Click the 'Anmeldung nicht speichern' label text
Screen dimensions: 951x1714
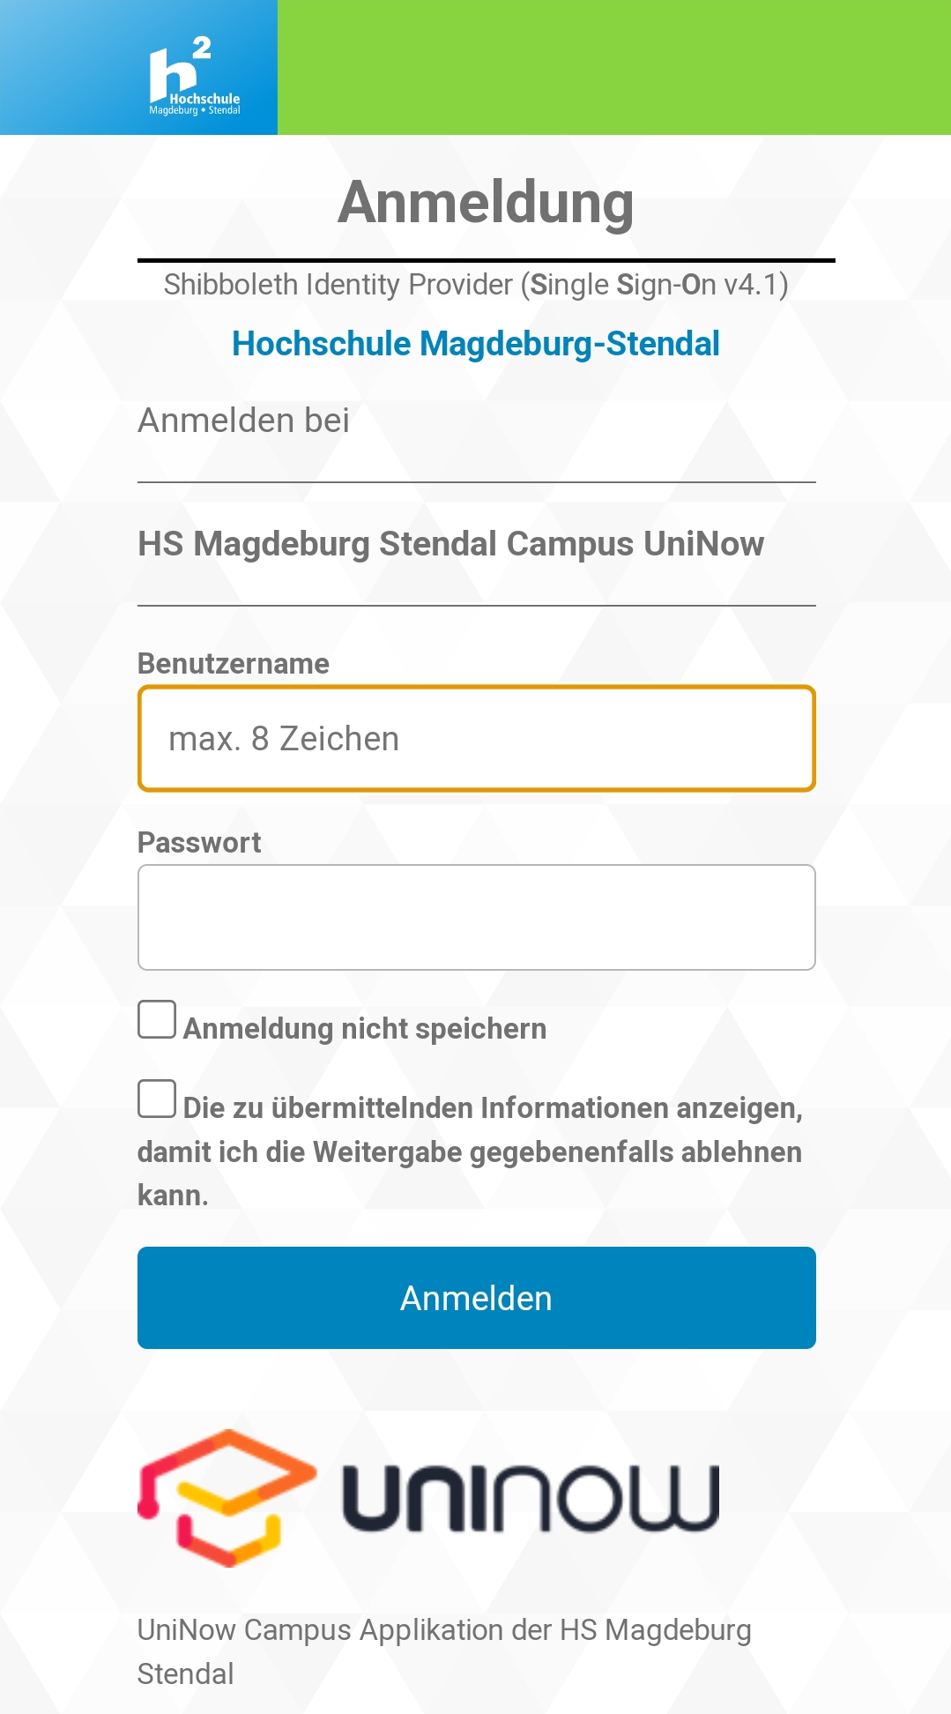pos(364,1029)
